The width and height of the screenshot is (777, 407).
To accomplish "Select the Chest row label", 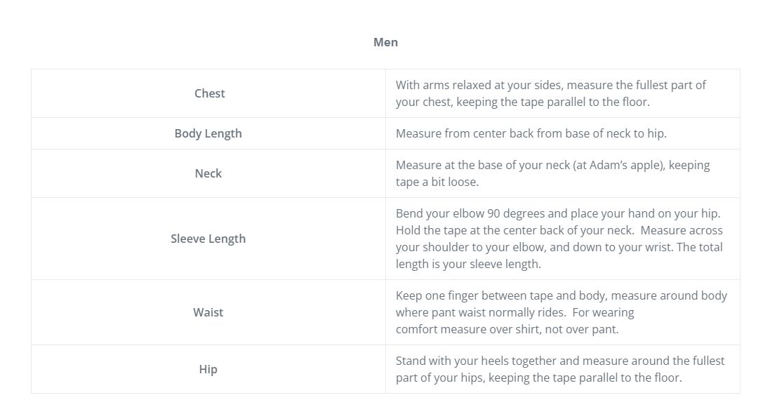I will (209, 93).
